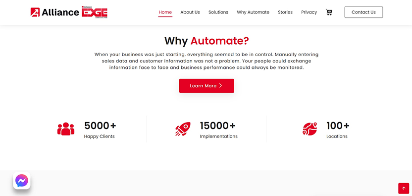Click the 15000+ counter text
412x196 pixels.
point(217,126)
